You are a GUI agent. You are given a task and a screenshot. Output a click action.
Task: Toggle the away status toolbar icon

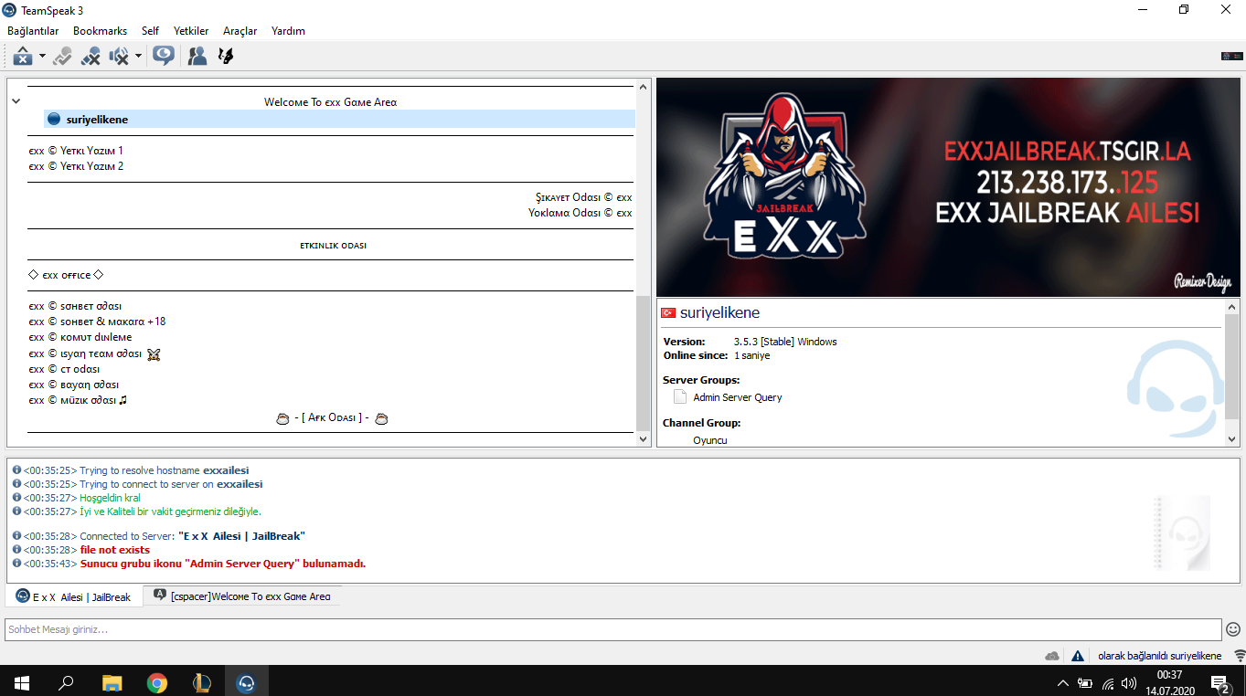[62, 56]
